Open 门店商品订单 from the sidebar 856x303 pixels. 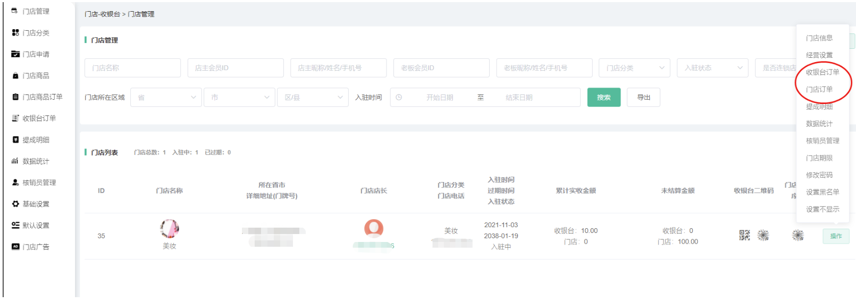(x=42, y=97)
